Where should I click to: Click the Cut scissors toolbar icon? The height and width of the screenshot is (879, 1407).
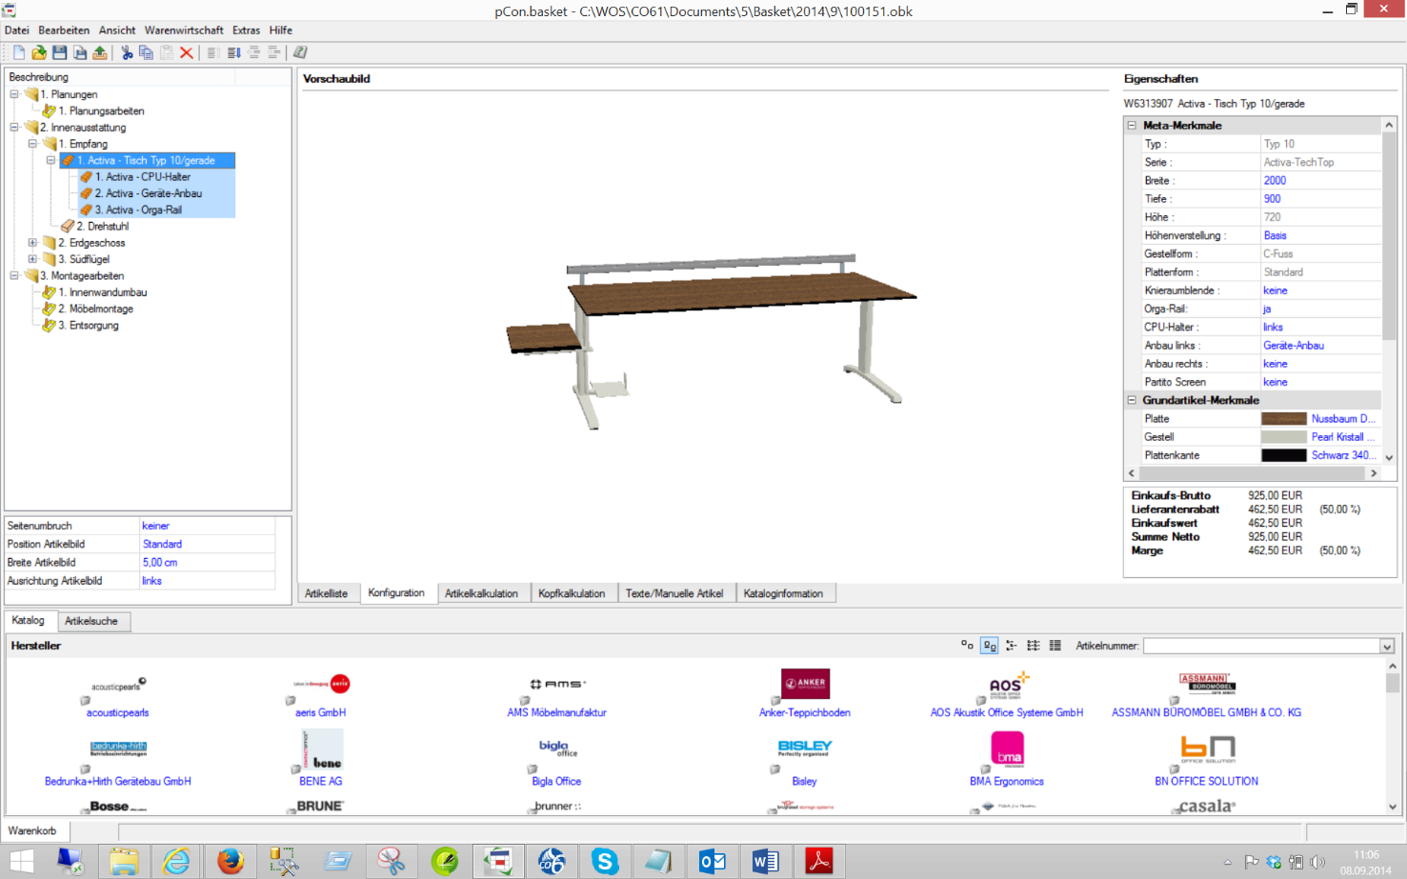point(126,52)
